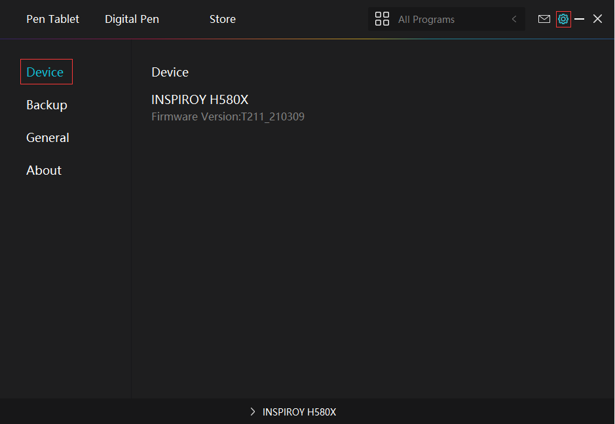
Task: Click the INSPIROY H580X device name heading
Action: 200,99
